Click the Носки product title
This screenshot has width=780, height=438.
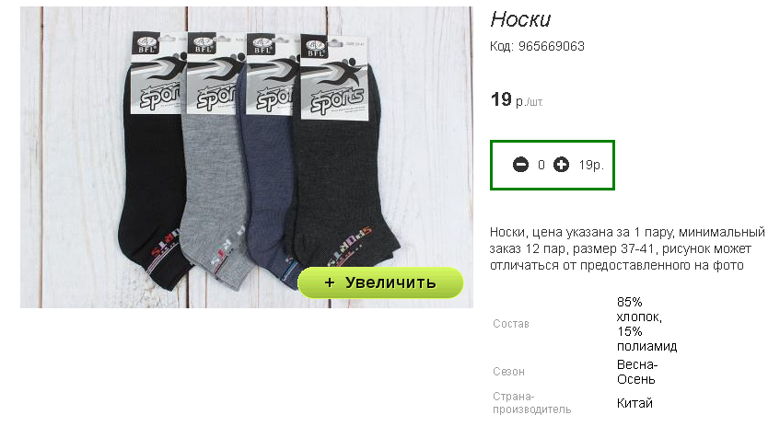(520, 19)
